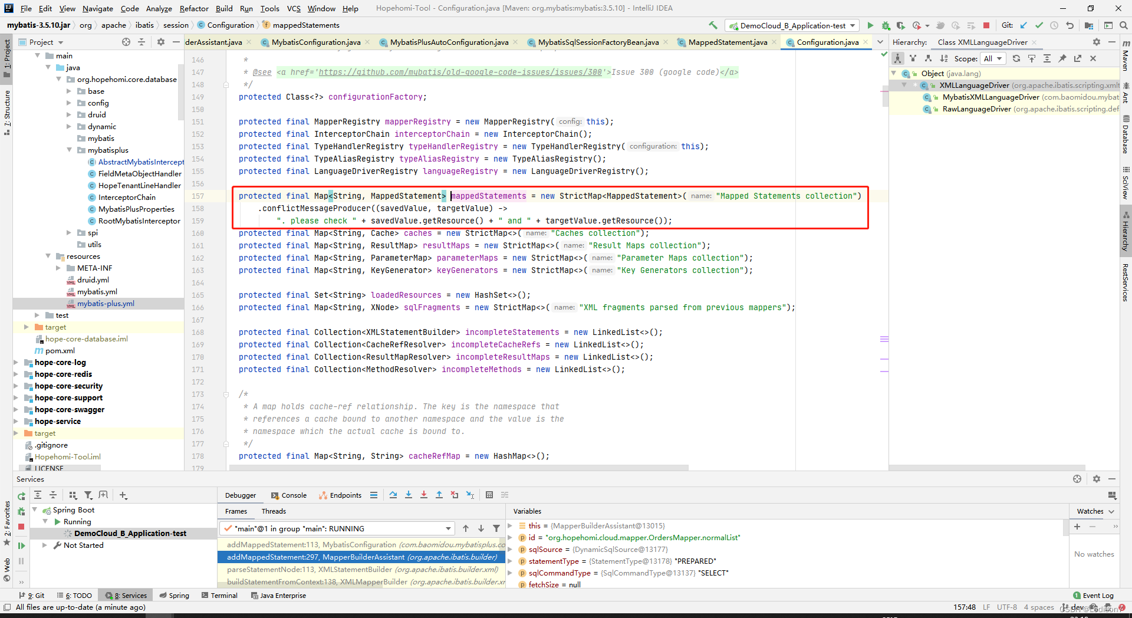Viewport: 1132px width, 618px height.
Task: Commit changes with Git green checkmark
Action: (1039, 25)
